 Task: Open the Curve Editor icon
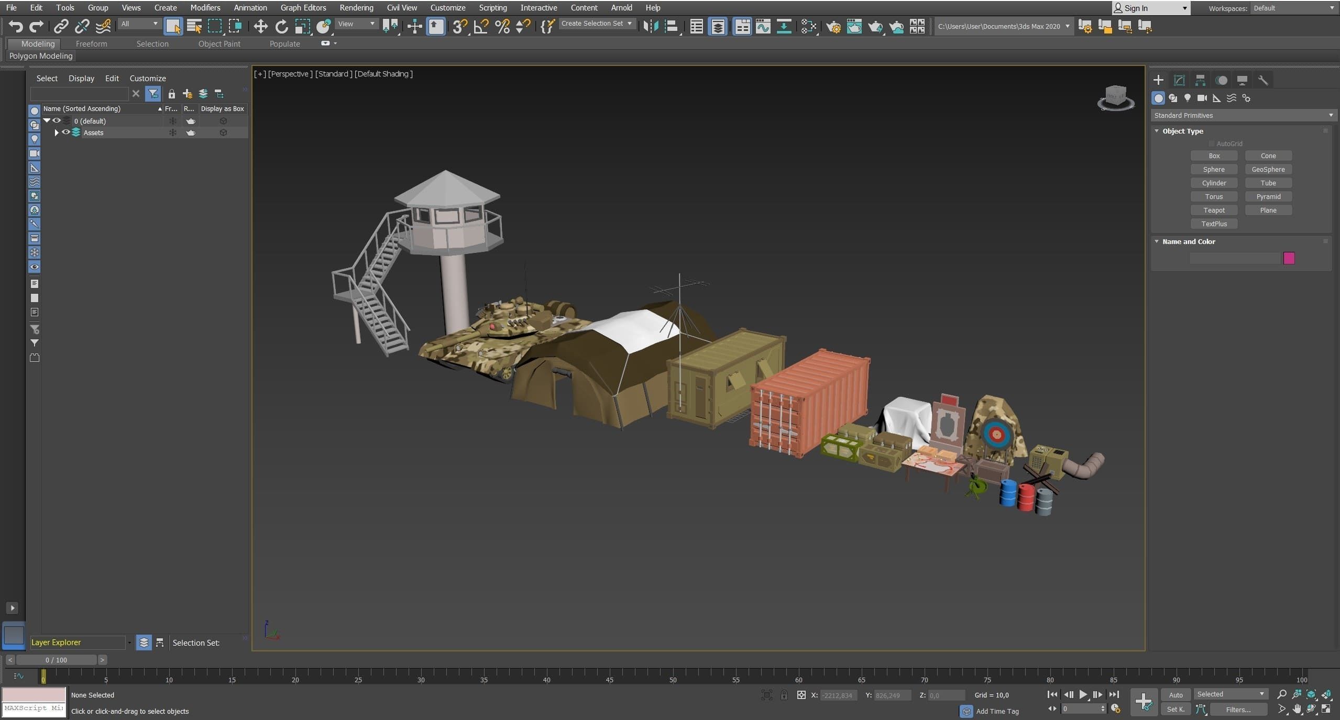point(763,26)
